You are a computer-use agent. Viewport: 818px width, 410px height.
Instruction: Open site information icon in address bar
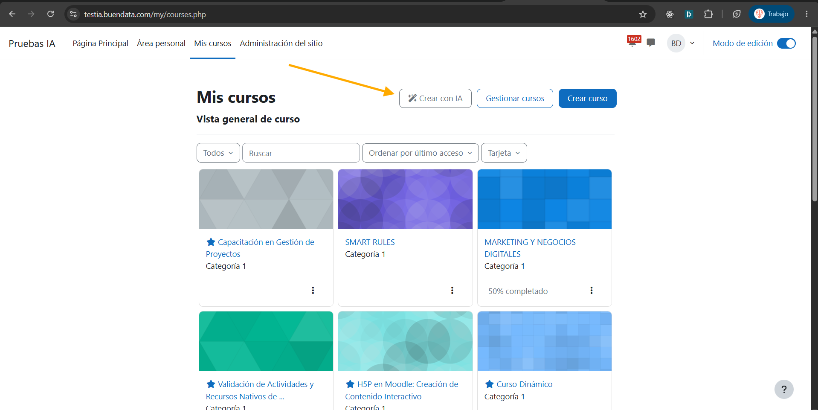coord(73,14)
